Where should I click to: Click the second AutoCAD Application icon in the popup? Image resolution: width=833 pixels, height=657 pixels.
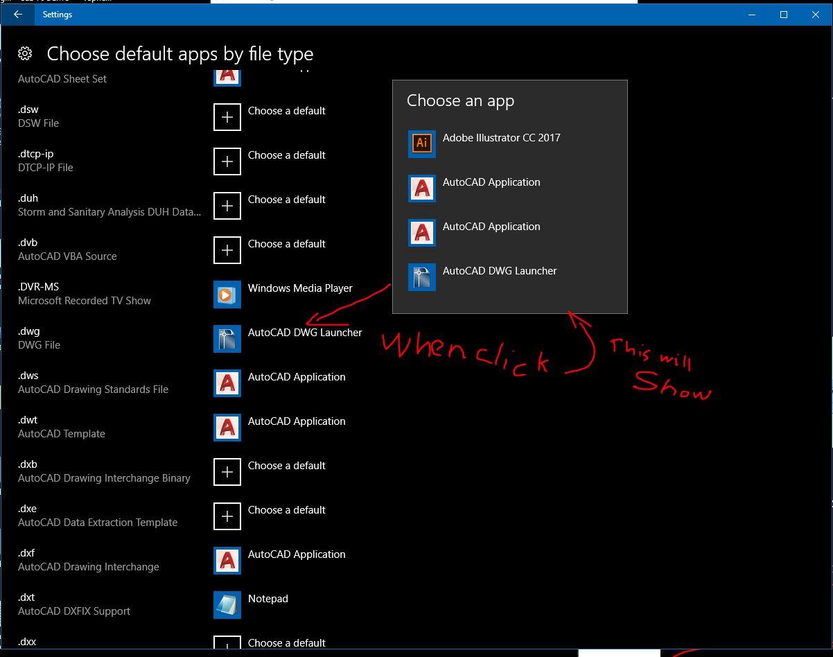tap(422, 233)
